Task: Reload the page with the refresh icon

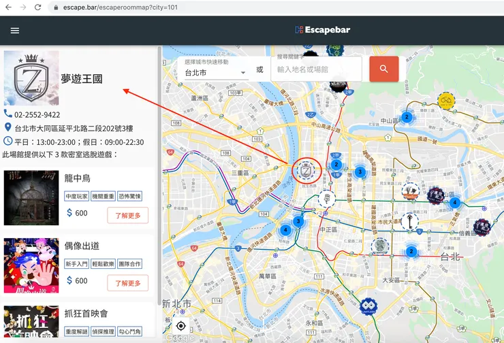Action: click(38, 7)
